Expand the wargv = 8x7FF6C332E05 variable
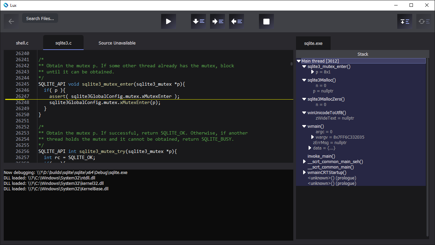This screenshot has width=435, height=245. click(x=313, y=137)
